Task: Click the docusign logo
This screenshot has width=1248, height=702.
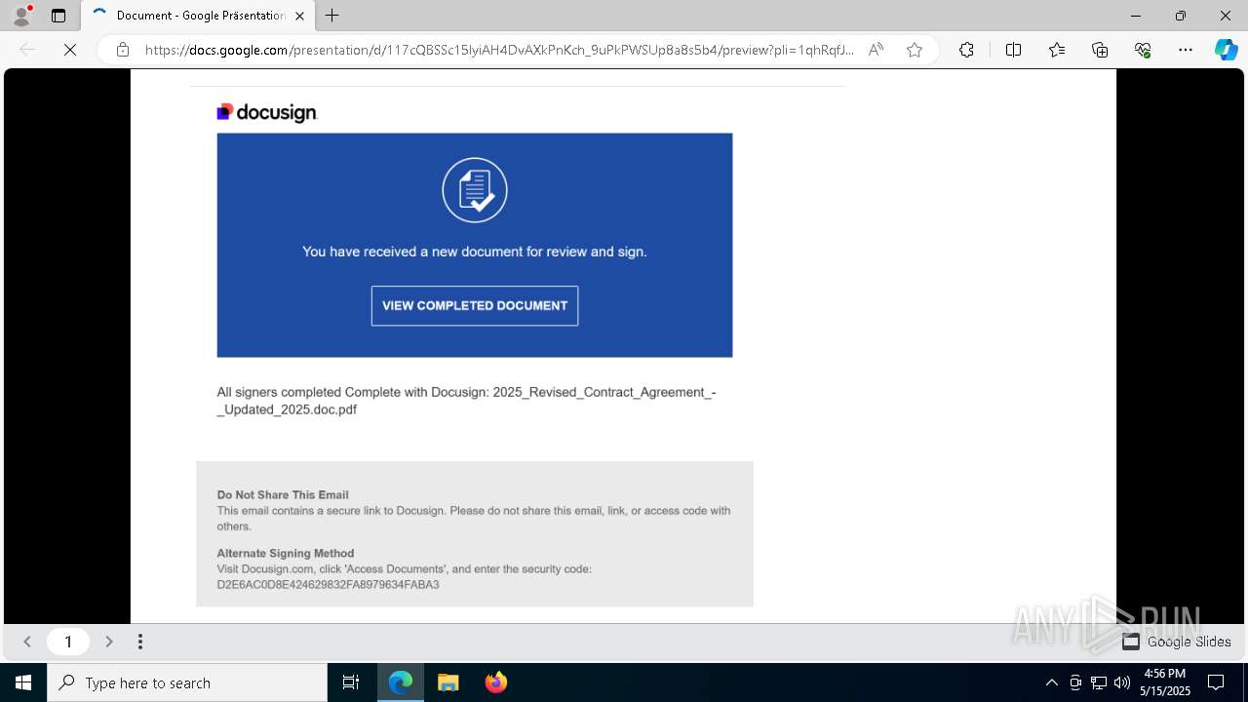Action: [x=267, y=113]
